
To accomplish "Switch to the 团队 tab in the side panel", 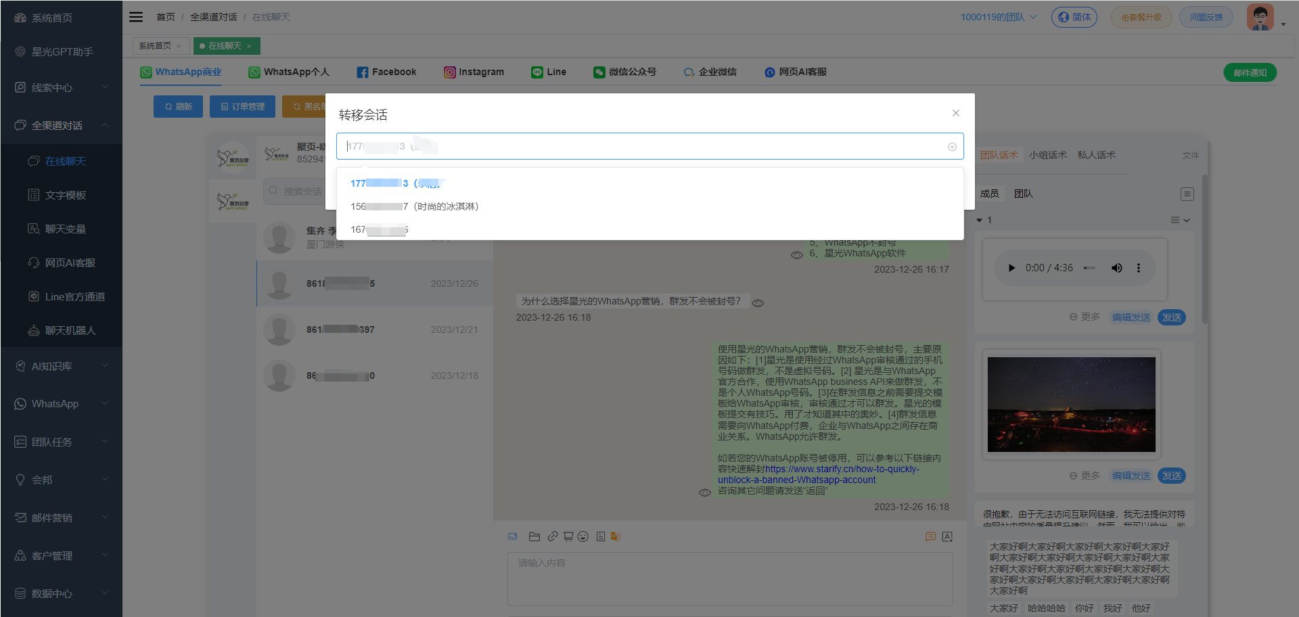I will (1024, 193).
